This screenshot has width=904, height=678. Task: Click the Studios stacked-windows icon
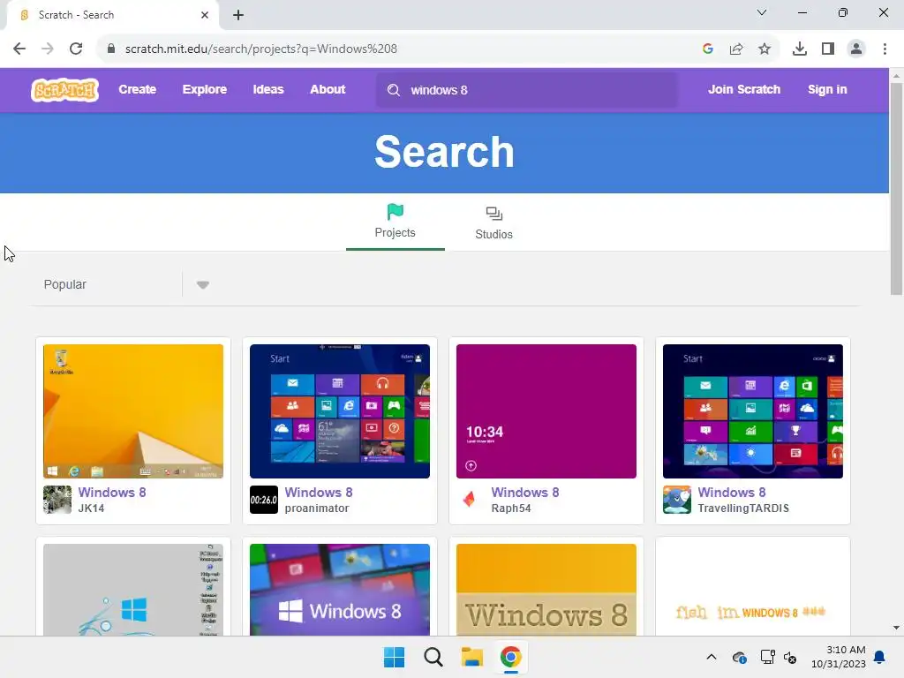494,214
